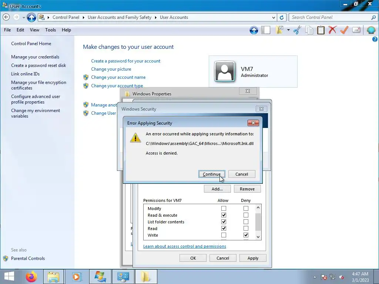Click the Windows flag taskbar icon

click(100, 277)
